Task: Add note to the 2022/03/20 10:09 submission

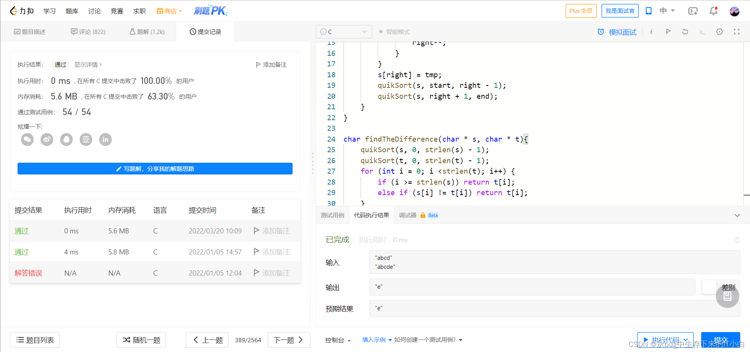Action: pyautogui.click(x=271, y=231)
